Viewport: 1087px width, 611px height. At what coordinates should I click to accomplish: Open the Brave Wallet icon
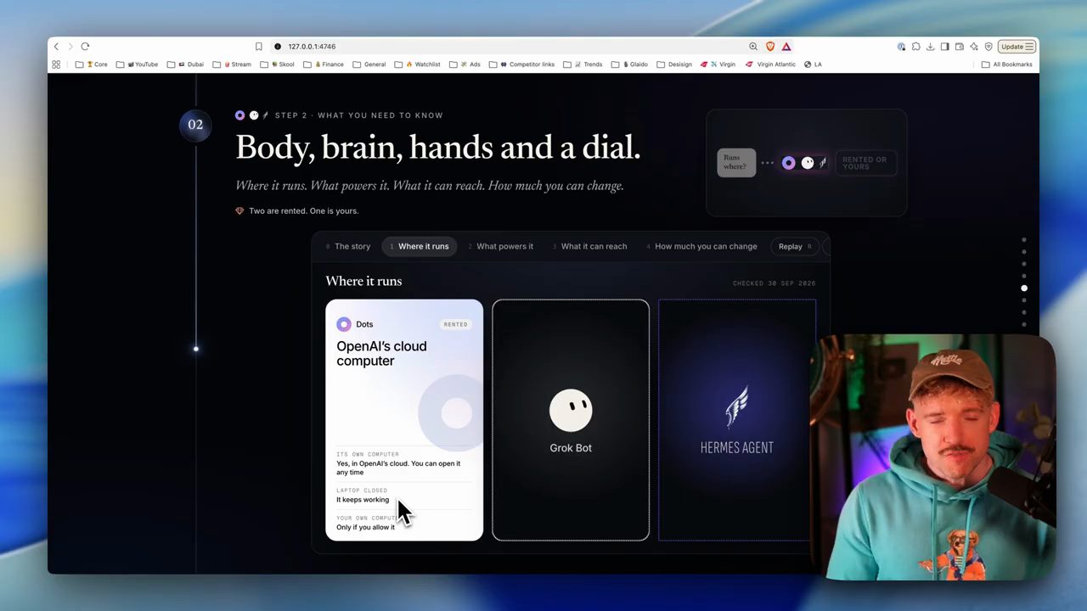point(960,47)
